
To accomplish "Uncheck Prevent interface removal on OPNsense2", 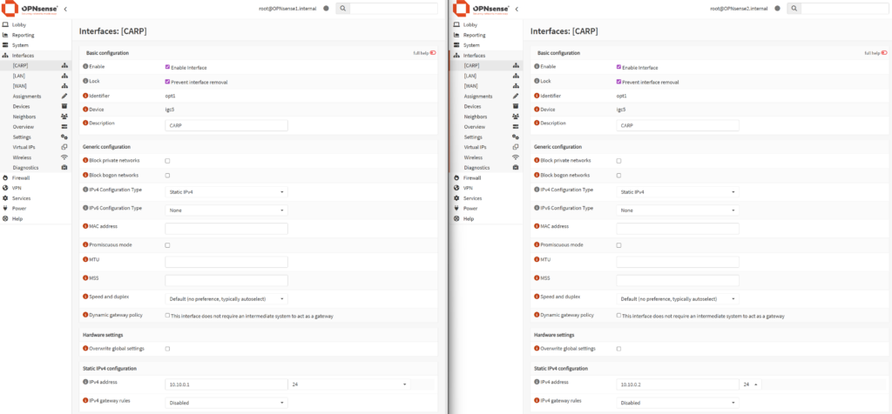I will [618, 82].
